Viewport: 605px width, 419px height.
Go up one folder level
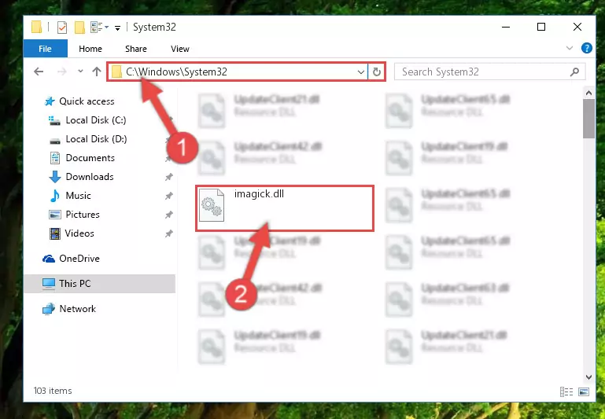97,72
